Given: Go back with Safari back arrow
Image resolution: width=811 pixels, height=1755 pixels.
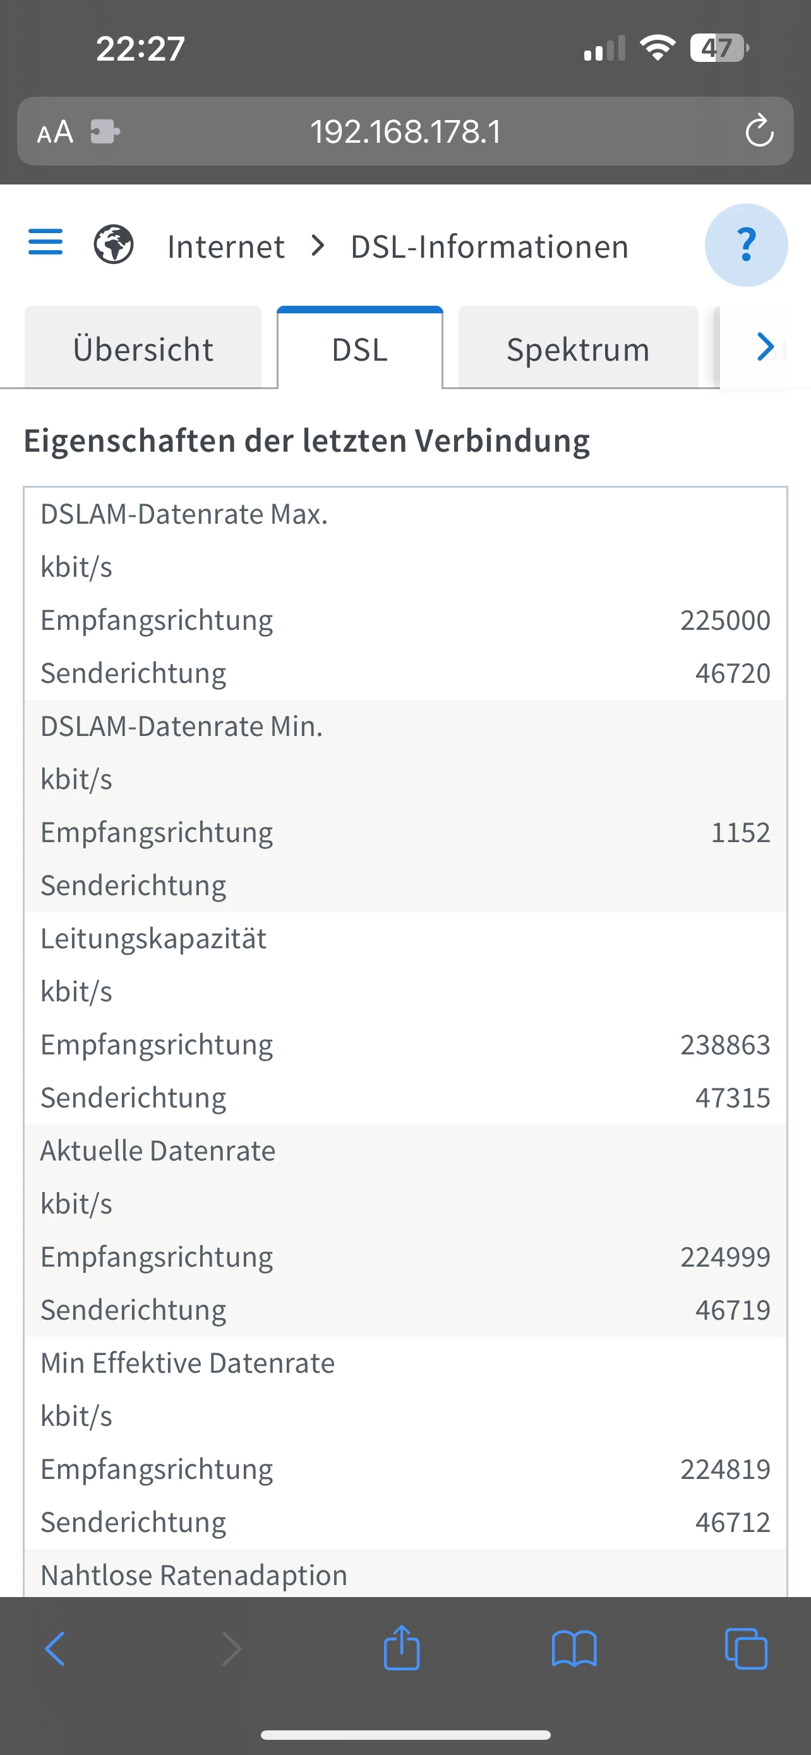Looking at the screenshot, I should [55, 1648].
